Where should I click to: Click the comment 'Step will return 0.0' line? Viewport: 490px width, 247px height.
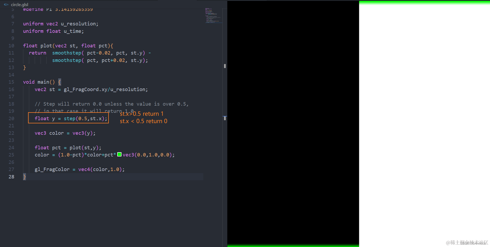(x=111, y=104)
